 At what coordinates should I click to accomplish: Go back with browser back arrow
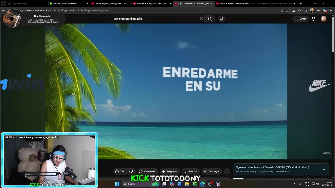[x=3, y=10]
